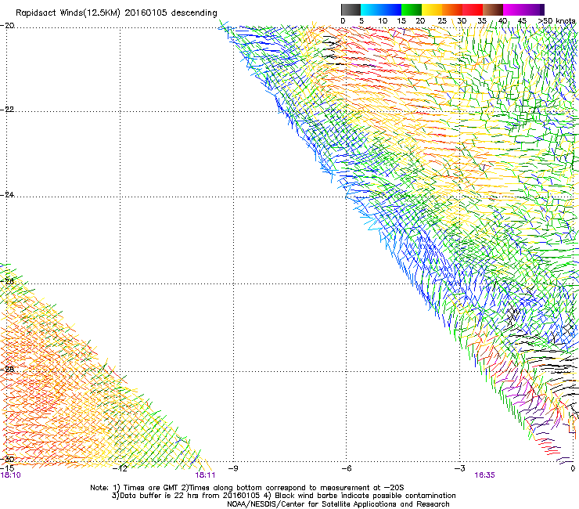
Task: Click the 'Data buffer is 22 hrs' note line
Action: 283,496
